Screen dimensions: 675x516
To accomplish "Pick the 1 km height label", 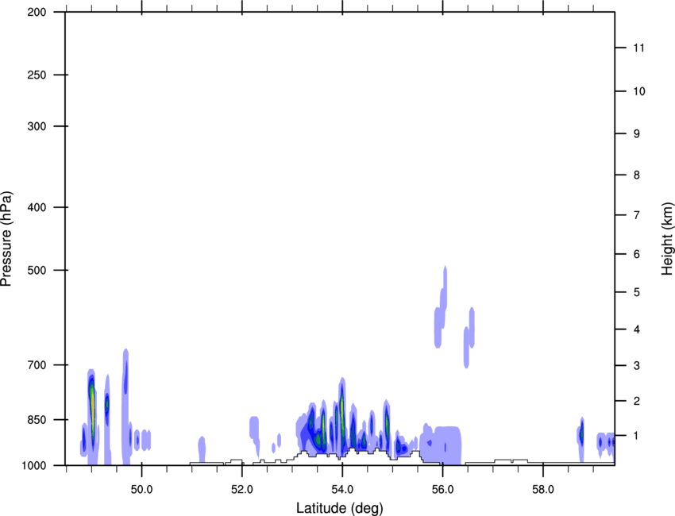I will (636, 436).
